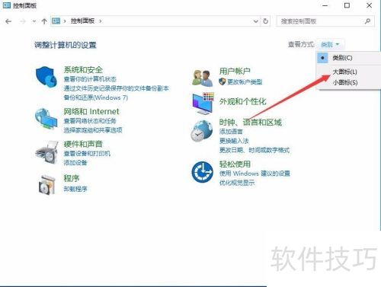
Task: Click 使用 Windows 建议的设置 link
Action: pyautogui.click(x=255, y=174)
